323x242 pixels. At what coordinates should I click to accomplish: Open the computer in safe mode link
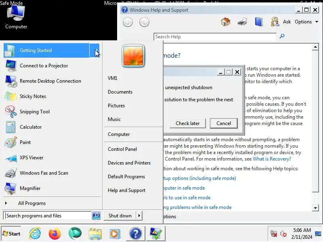184,188
